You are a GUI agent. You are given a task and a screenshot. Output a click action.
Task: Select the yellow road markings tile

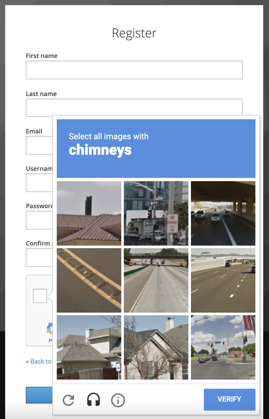(89, 280)
